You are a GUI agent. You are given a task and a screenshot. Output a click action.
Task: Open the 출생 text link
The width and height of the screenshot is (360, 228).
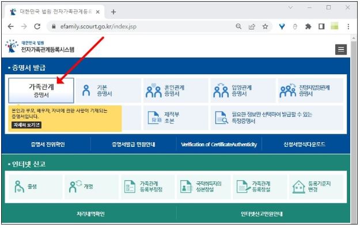point(32,187)
